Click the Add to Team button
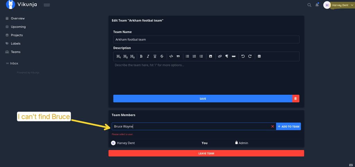The image size is (355, 167). pos(288,127)
